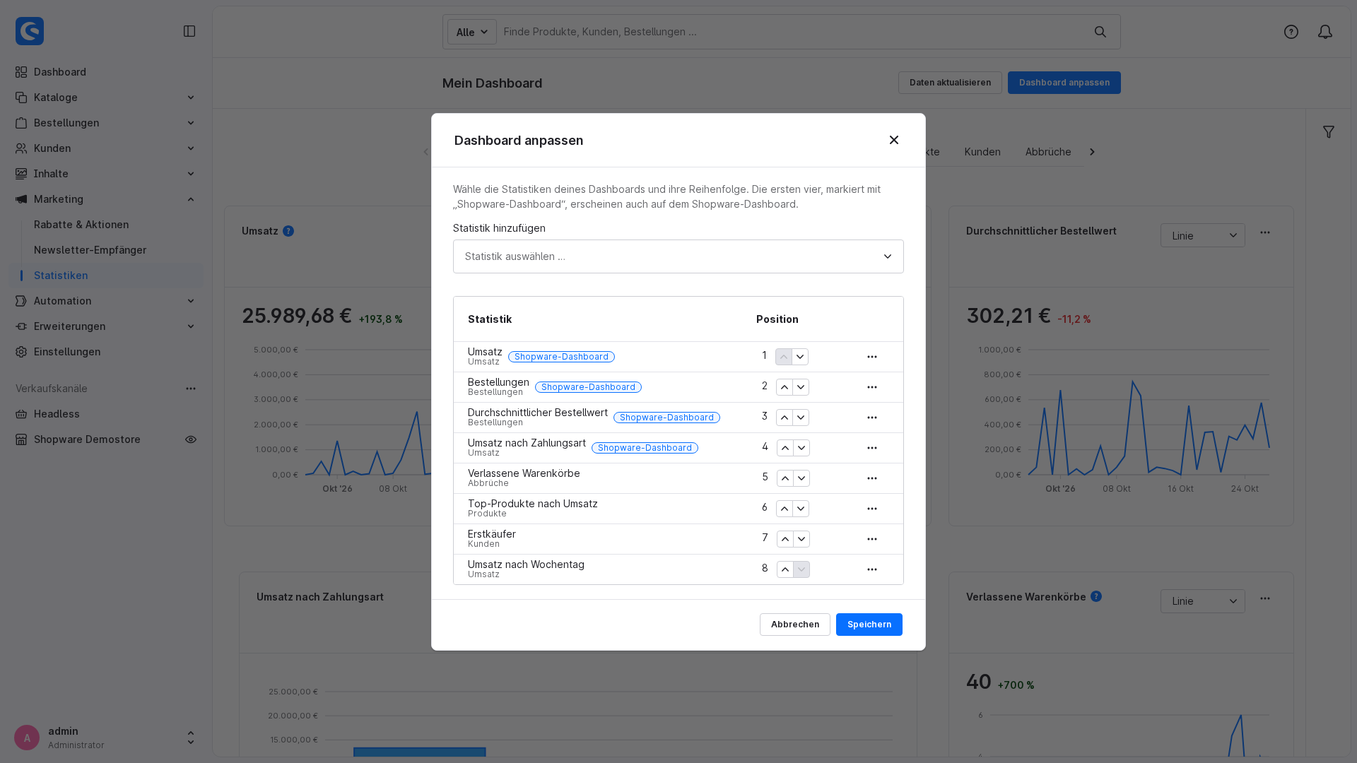Click the search field for products
The image size is (1357, 763).
click(792, 32)
